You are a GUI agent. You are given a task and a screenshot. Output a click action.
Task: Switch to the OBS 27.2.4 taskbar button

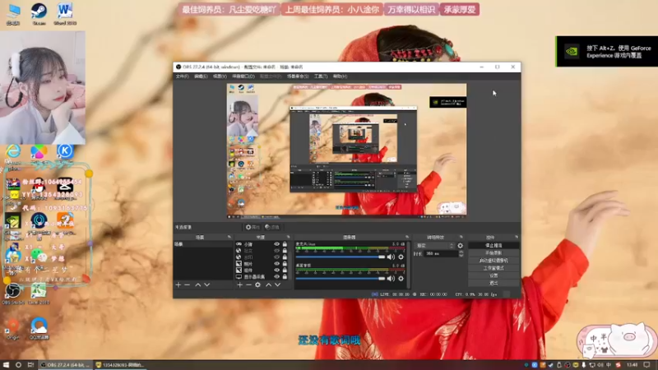click(66, 365)
